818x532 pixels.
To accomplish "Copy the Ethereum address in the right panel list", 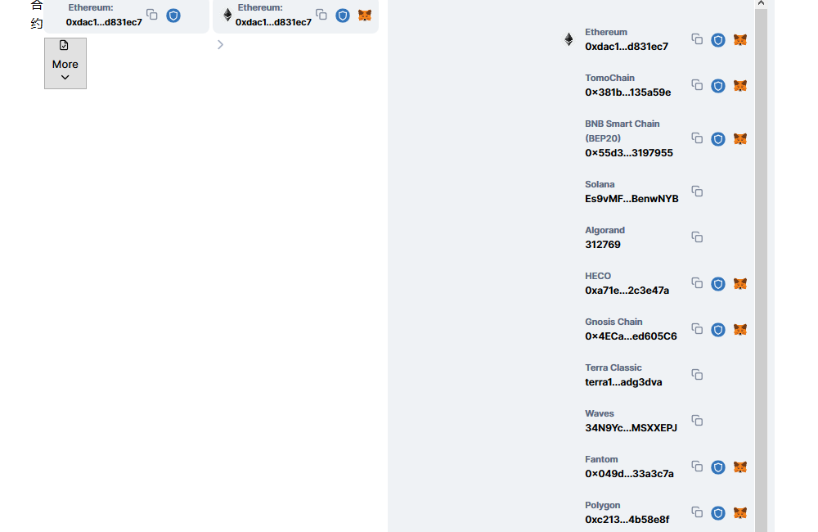I will (697, 39).
